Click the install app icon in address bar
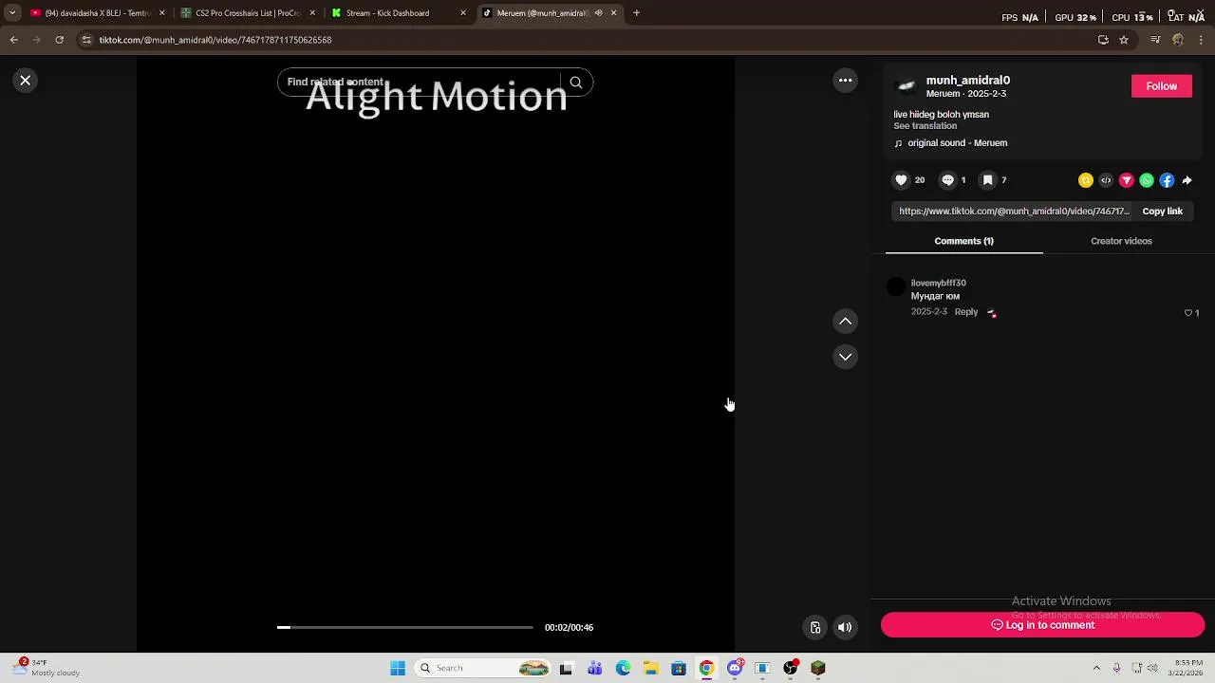This screenshot has width=1215, height=683. point(1103,40)
